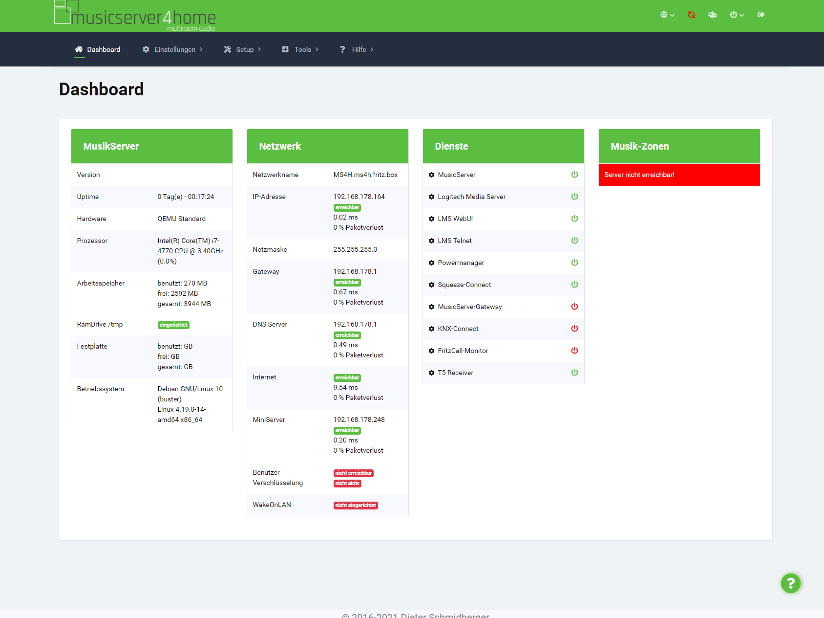Click the gear icon beside LMS WebUI

click(431, 219)
